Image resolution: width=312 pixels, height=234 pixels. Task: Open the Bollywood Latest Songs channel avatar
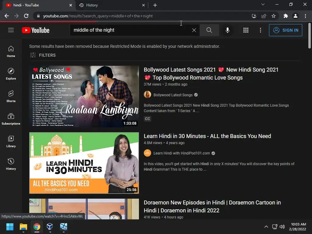147,95
